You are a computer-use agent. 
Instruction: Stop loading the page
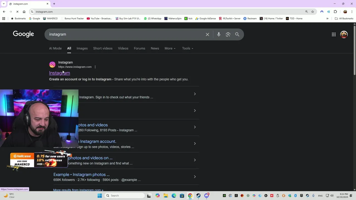coord(17,12)
